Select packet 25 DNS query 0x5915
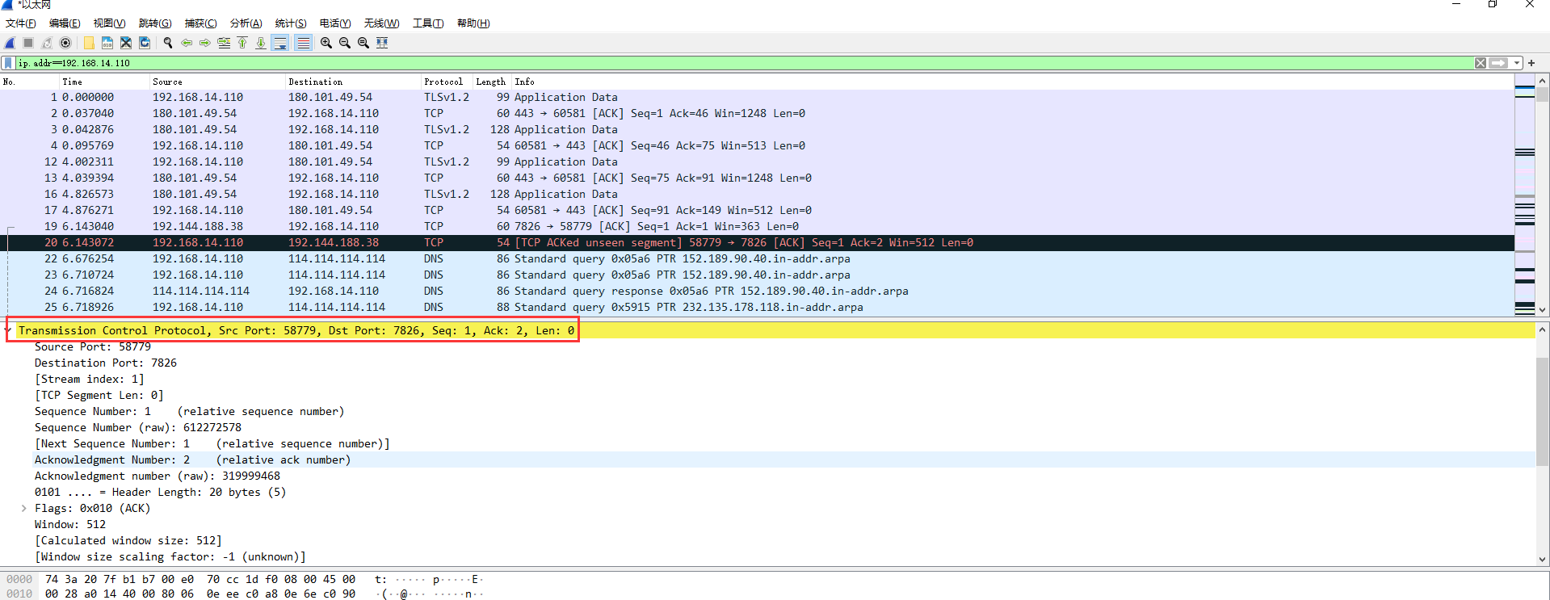Image resolution: width=1550 pixels, height=600 pixels. pyautogui.click(x=757, y=307)
